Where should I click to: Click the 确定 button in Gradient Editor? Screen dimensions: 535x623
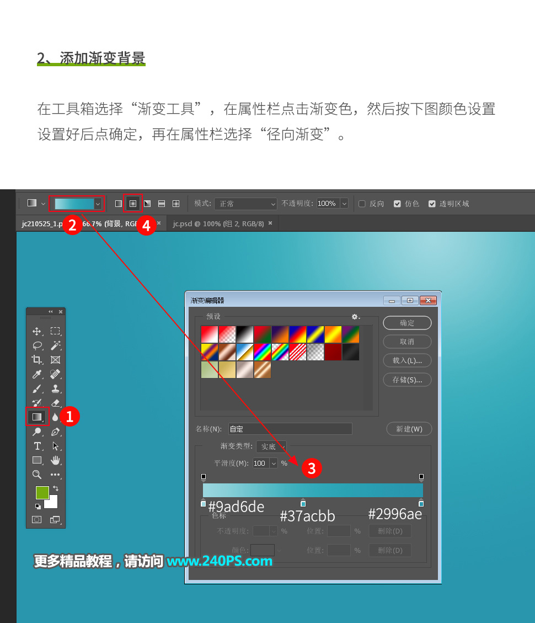pos(407,323)
